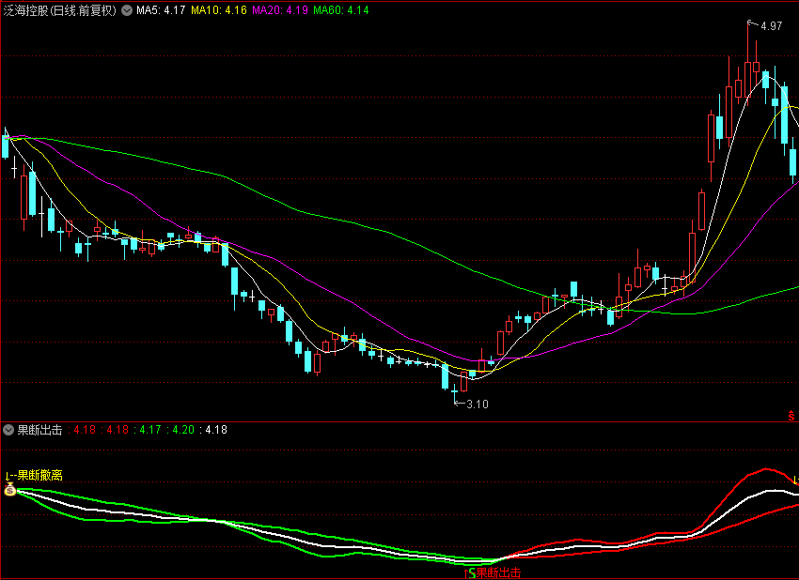Select the MA60: 4.14 label
The width and height of the screenshot is (799, 580).
[x=341, y=10]
